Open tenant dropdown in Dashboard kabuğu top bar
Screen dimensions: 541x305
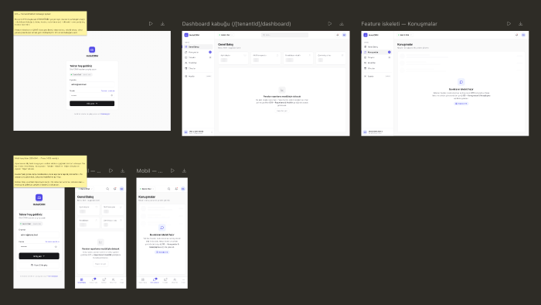coord(226,35)
